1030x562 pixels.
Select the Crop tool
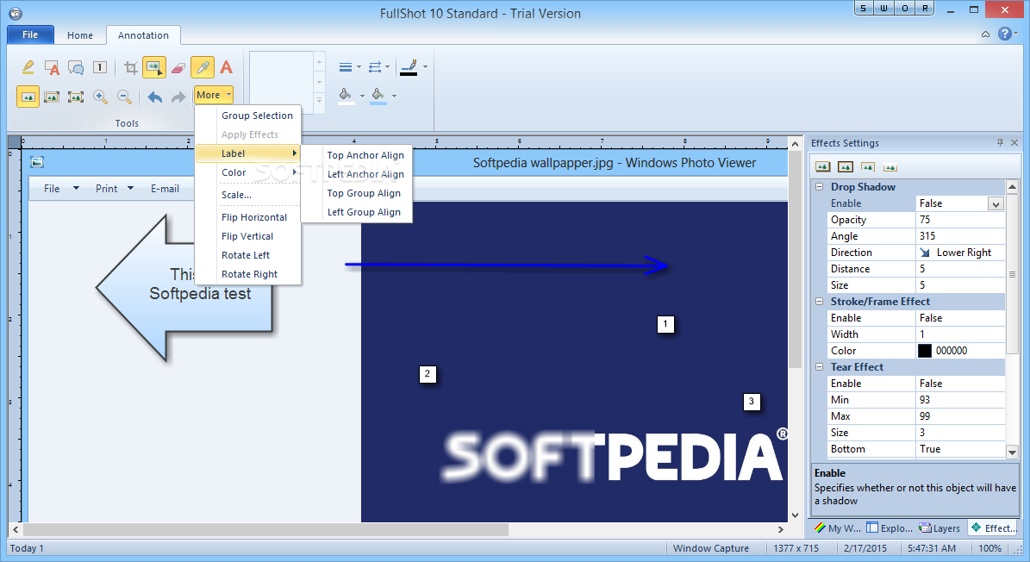pos(131,67)
